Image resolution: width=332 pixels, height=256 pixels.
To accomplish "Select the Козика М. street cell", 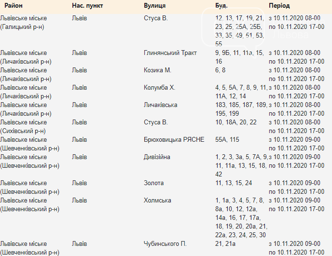I will pyautogui.click(x=157, y=70).
